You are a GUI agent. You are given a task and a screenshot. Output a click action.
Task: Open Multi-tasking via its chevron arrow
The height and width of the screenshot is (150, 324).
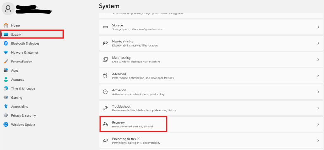point(318,60)
